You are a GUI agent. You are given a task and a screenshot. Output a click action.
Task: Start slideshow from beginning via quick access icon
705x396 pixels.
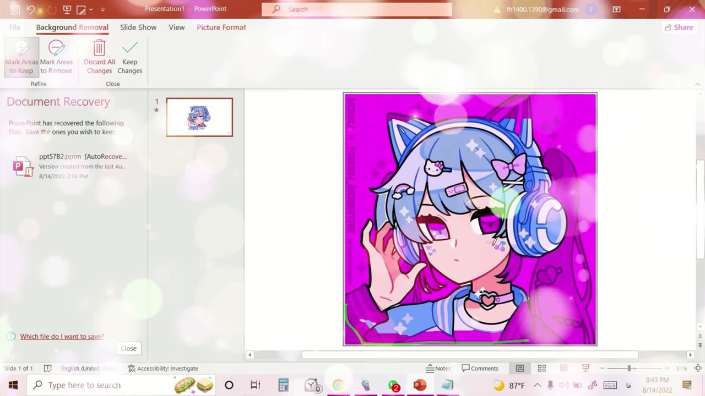tap(67, 9)
